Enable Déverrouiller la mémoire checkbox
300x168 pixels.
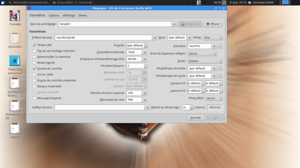click(34, 57)
